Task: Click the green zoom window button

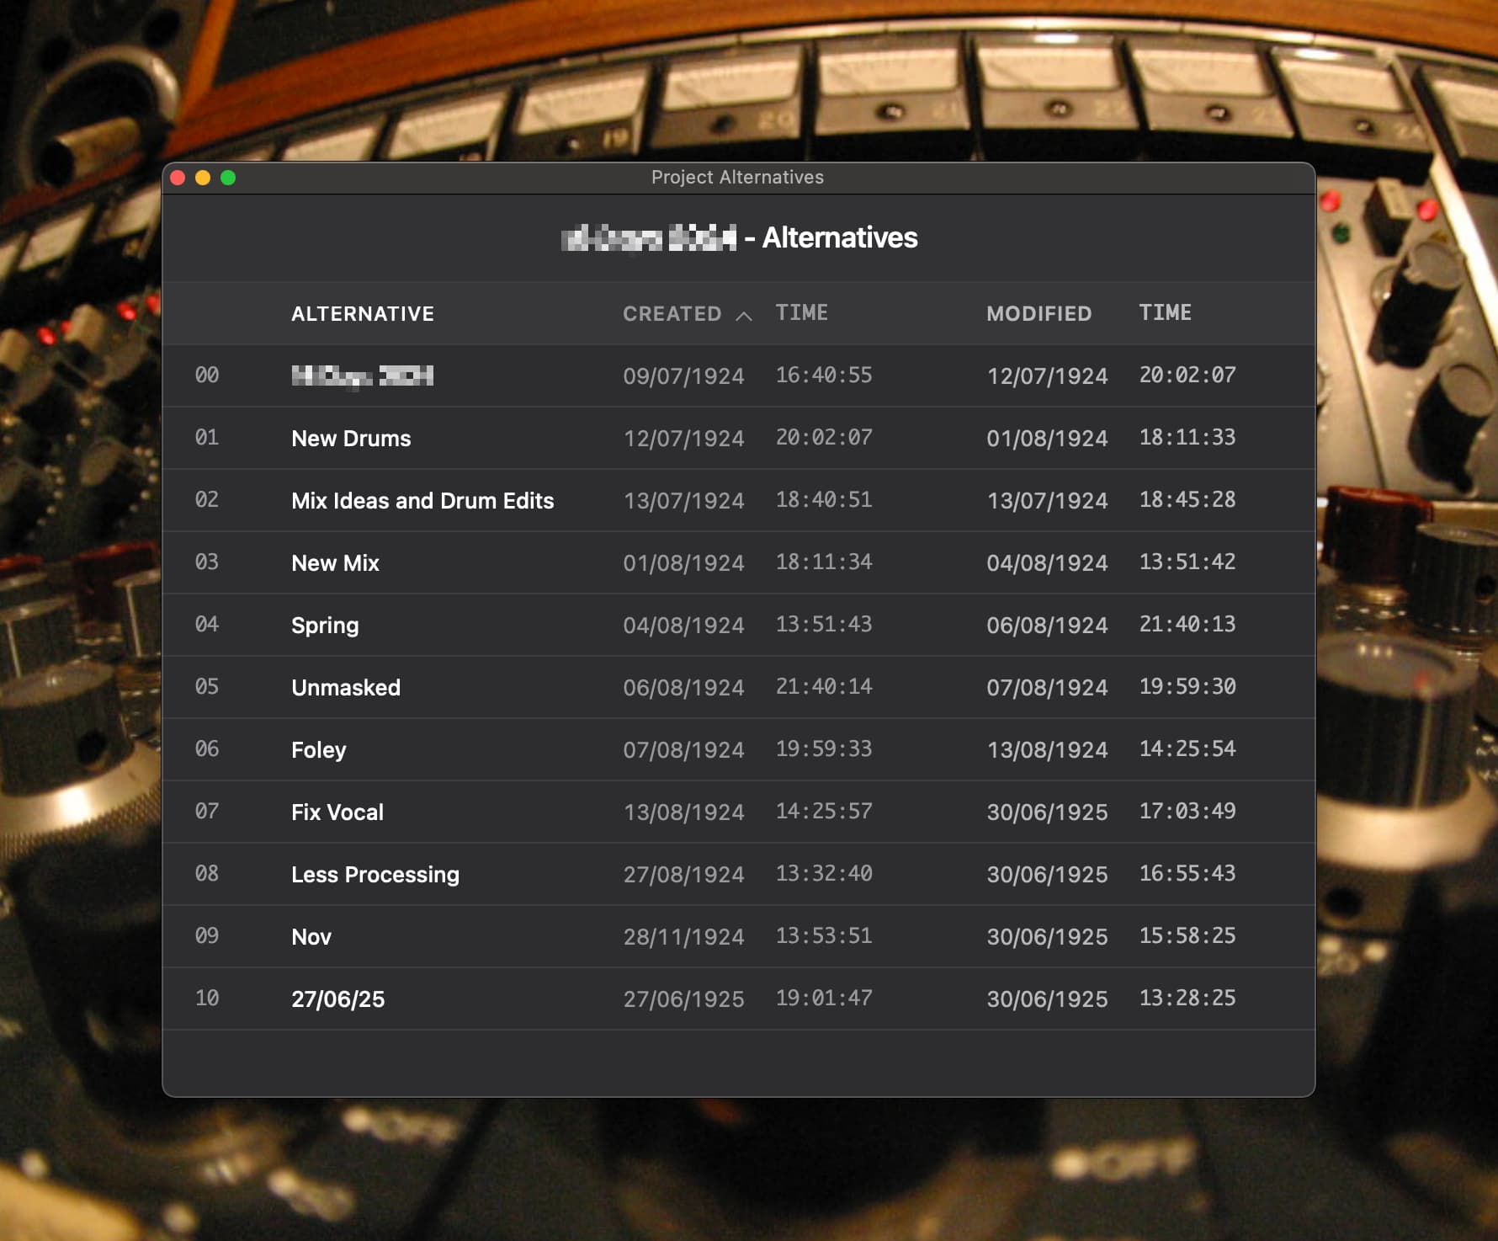Action: coord(228,178)
